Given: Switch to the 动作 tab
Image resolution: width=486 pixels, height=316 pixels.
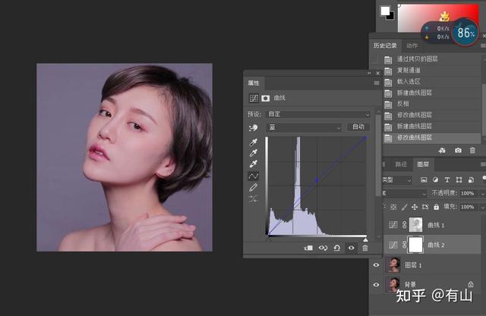Looking at the screenshot, I should [412, 45].
